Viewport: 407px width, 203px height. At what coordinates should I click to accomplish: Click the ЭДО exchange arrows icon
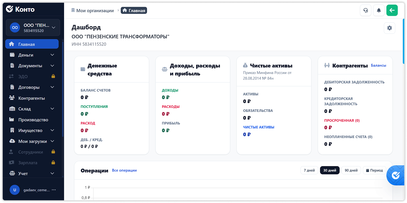(11, 76)
